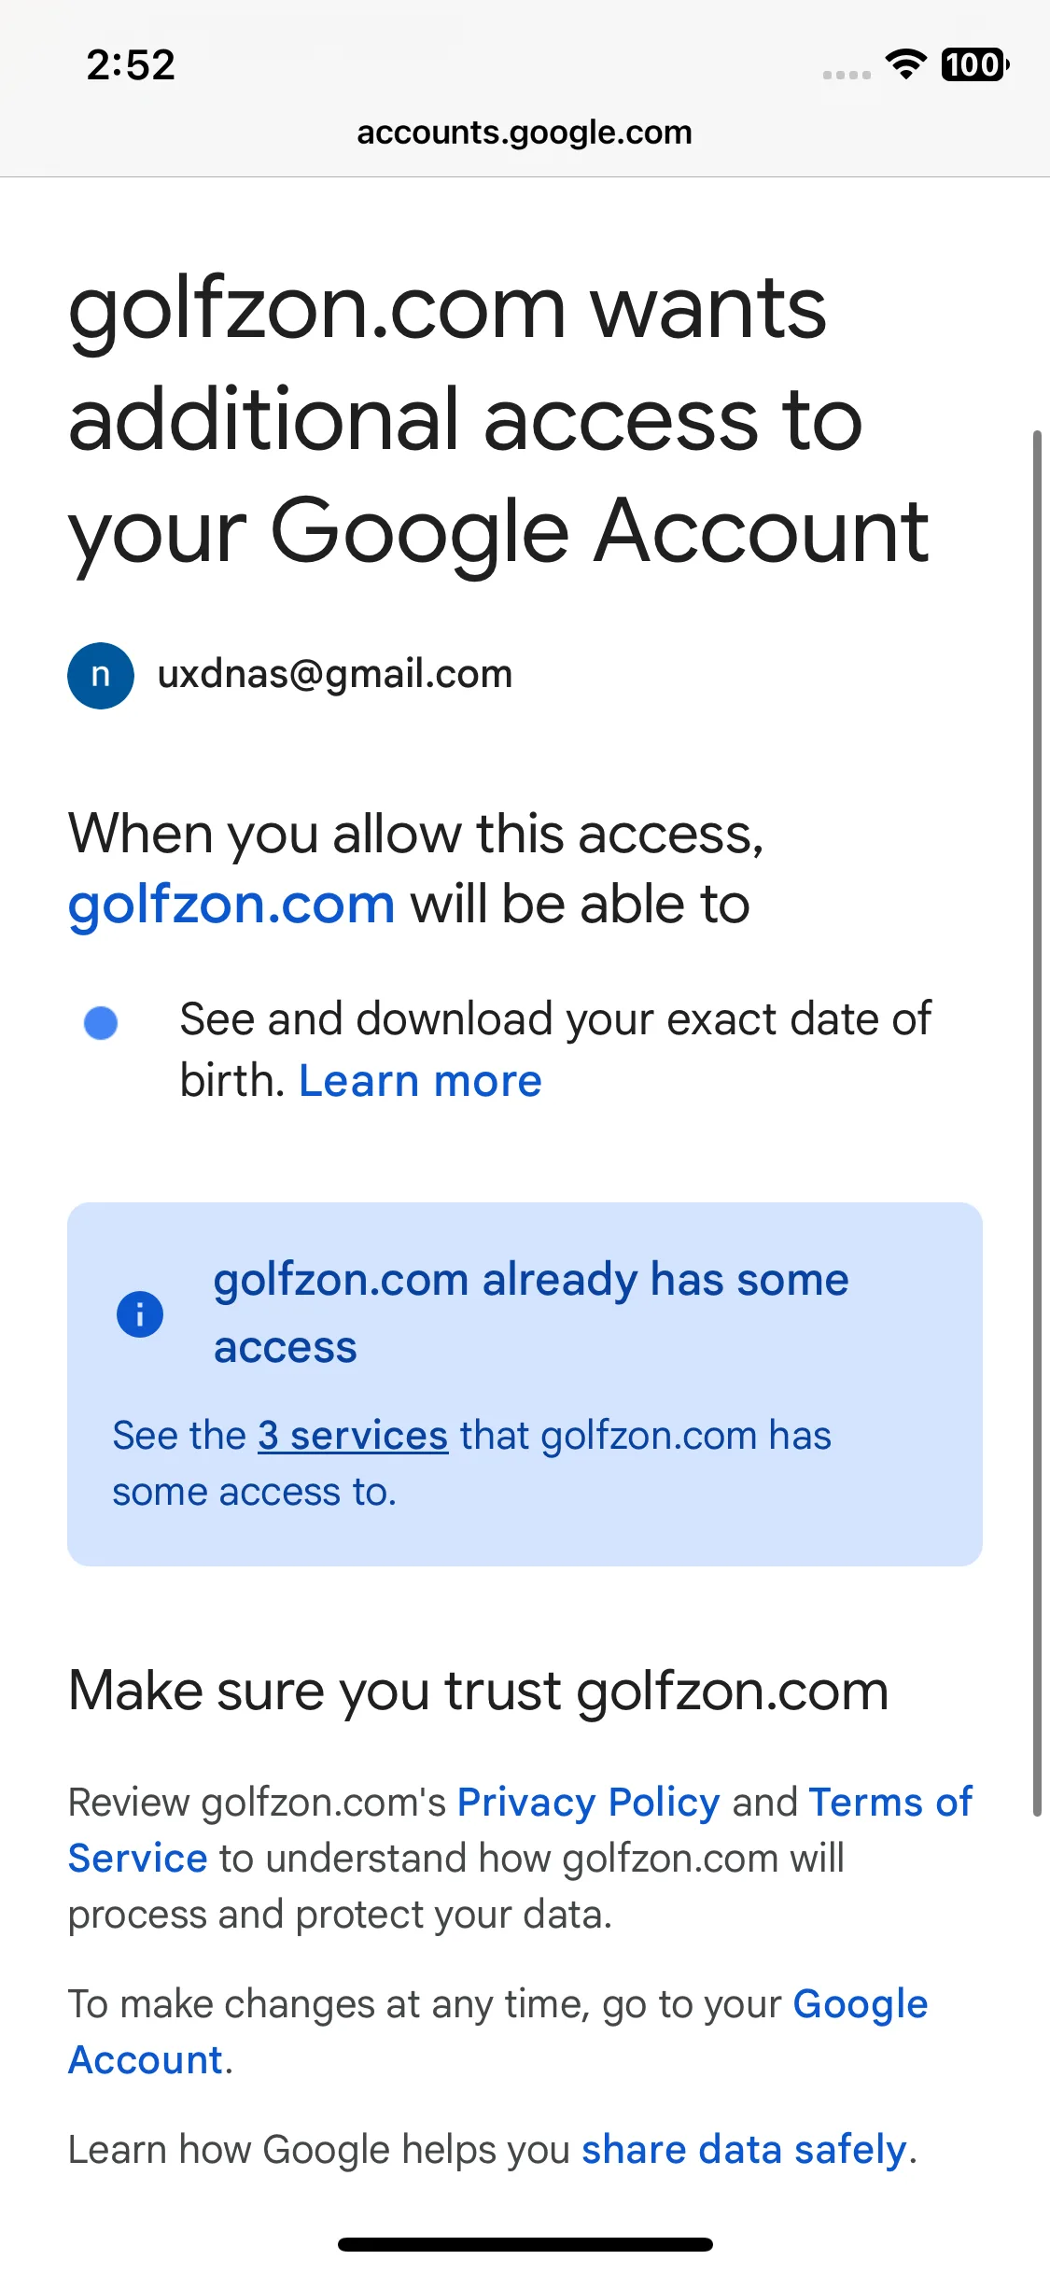Tap the blue 'n' account avatar
The width and height of the screenshot is (1050, 2274).
(101, 675)
